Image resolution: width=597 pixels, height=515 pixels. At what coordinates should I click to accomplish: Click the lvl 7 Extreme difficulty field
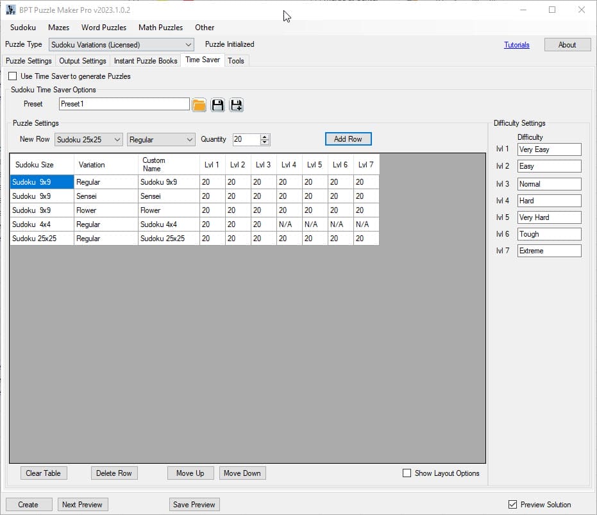click(549, 251)
